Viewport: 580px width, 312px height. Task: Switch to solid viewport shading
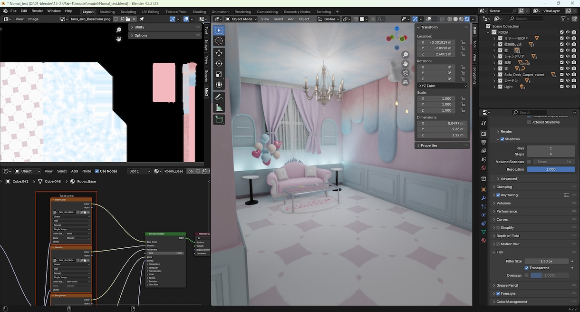[455, 19]
